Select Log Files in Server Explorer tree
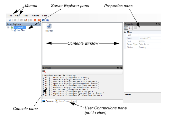Screen dimensions: 173x118 click(x=20, y=30)
